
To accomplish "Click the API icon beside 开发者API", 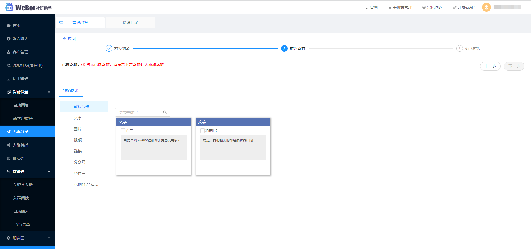I will [x=455, y=7].
